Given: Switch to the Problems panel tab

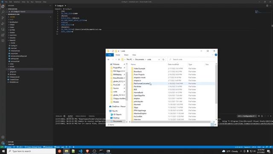Looking at the screenshot, I should (x=59, y=116).
